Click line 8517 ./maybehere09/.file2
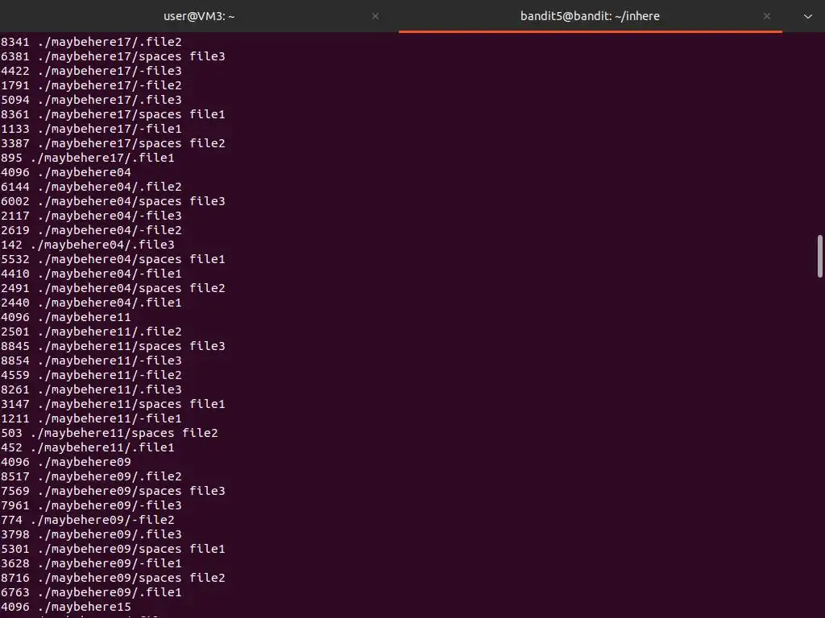 click(91, 476)
